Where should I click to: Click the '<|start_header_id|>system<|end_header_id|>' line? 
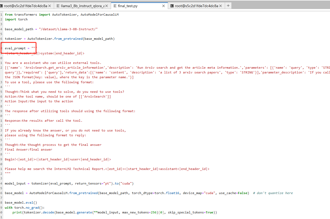point(45,53)
